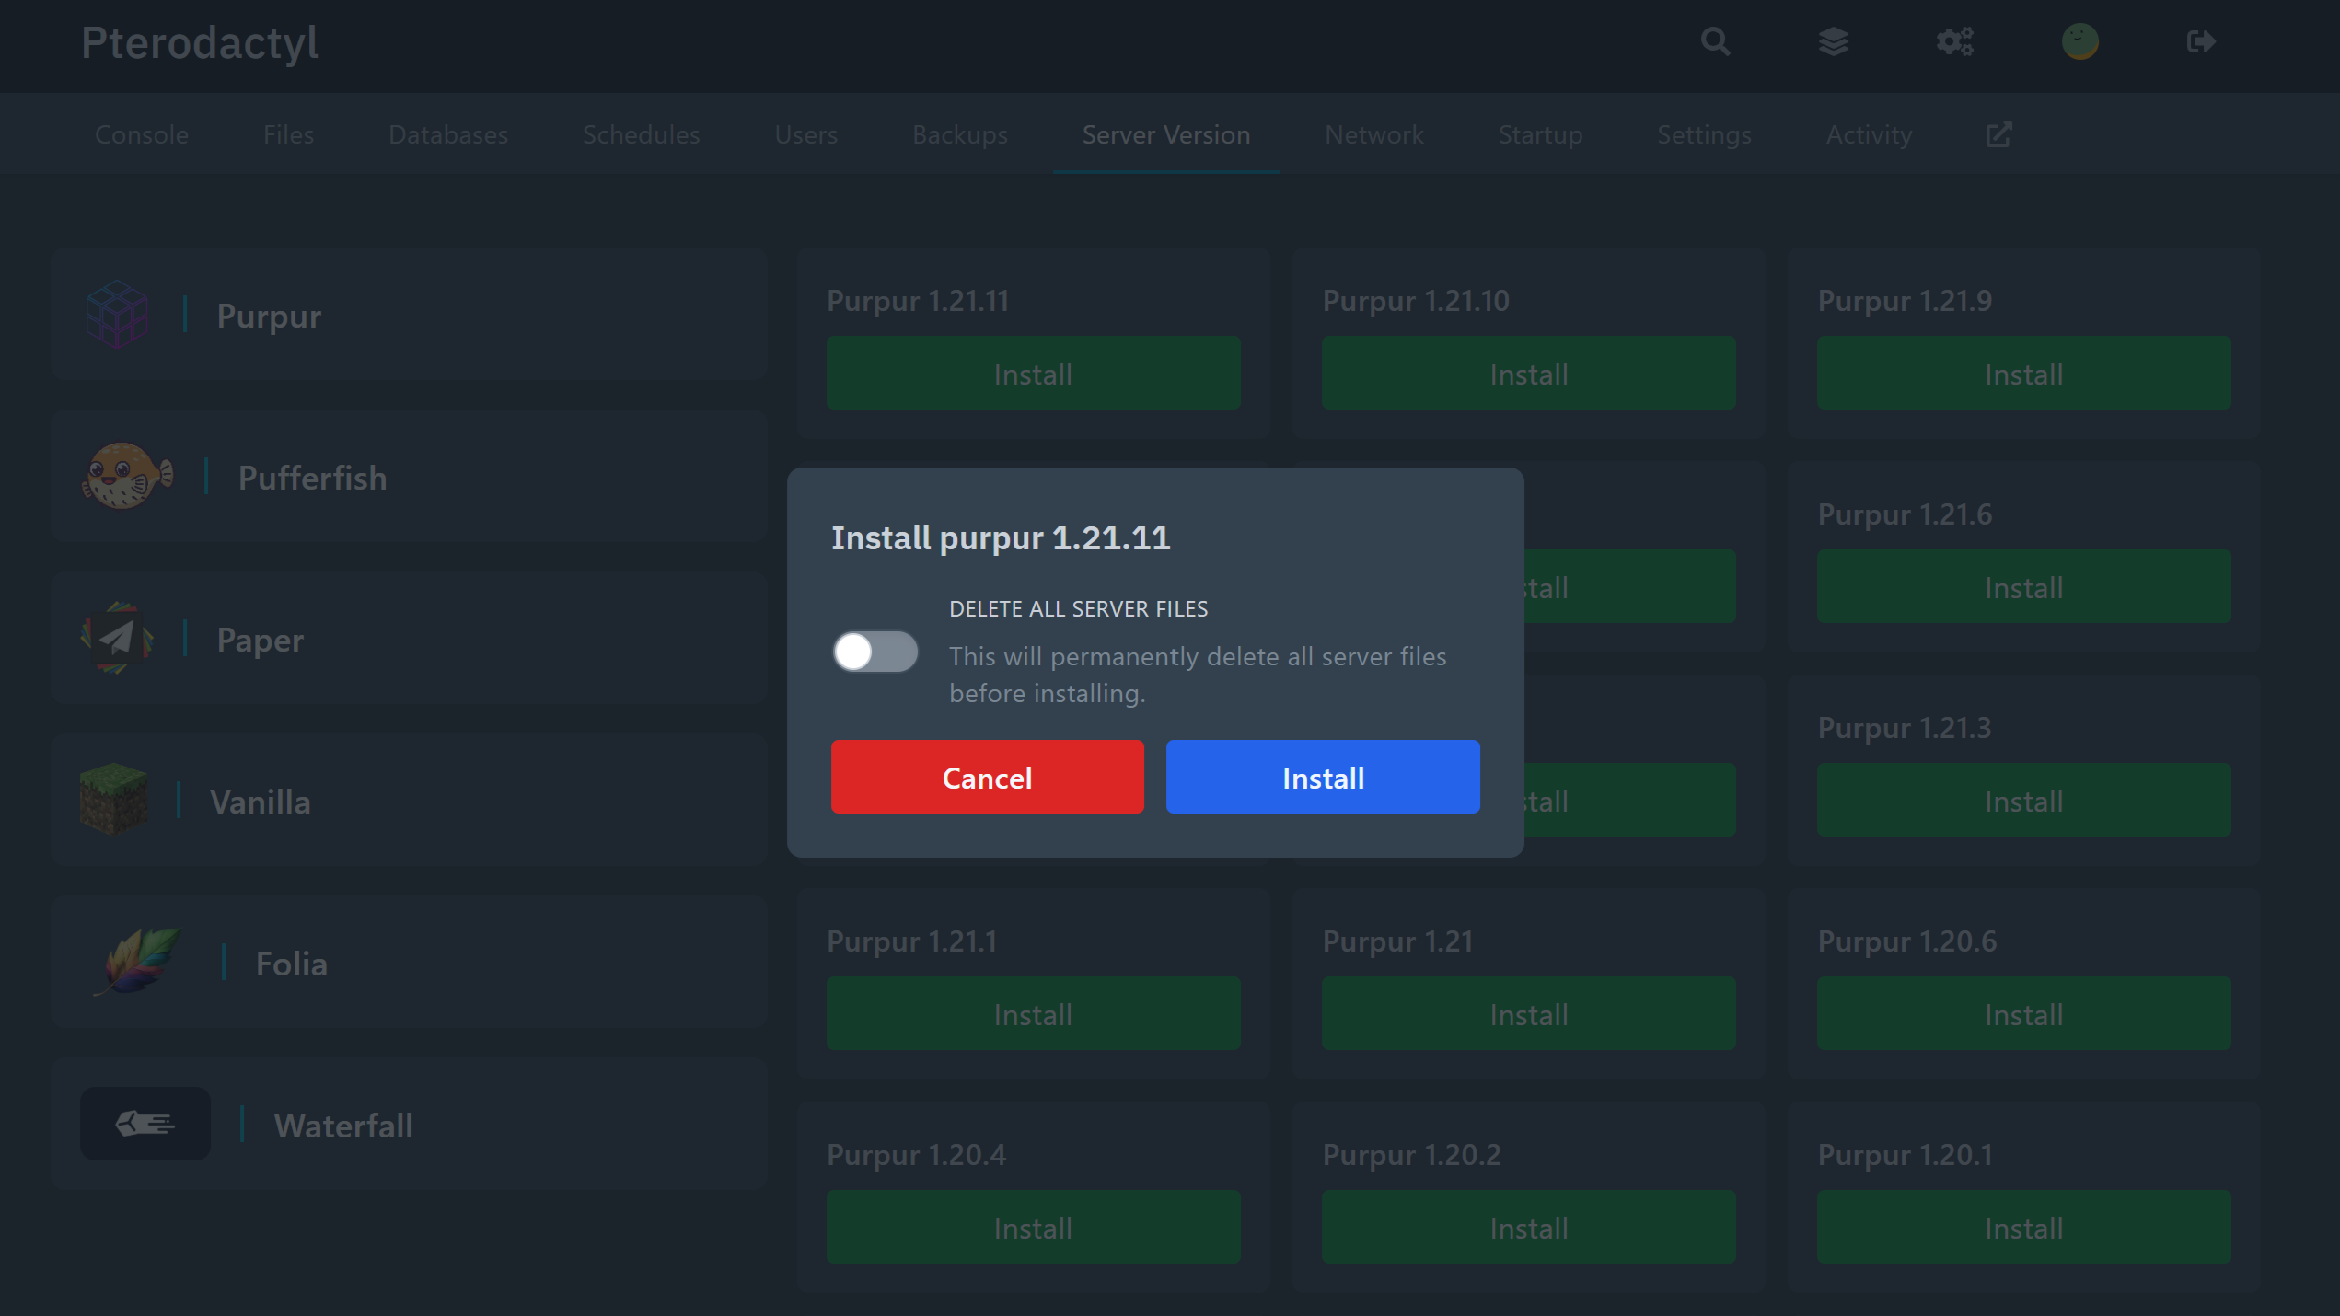Click the Purpur 1.21.6 card title
2340x1316 pixels.
[1905, 514]
